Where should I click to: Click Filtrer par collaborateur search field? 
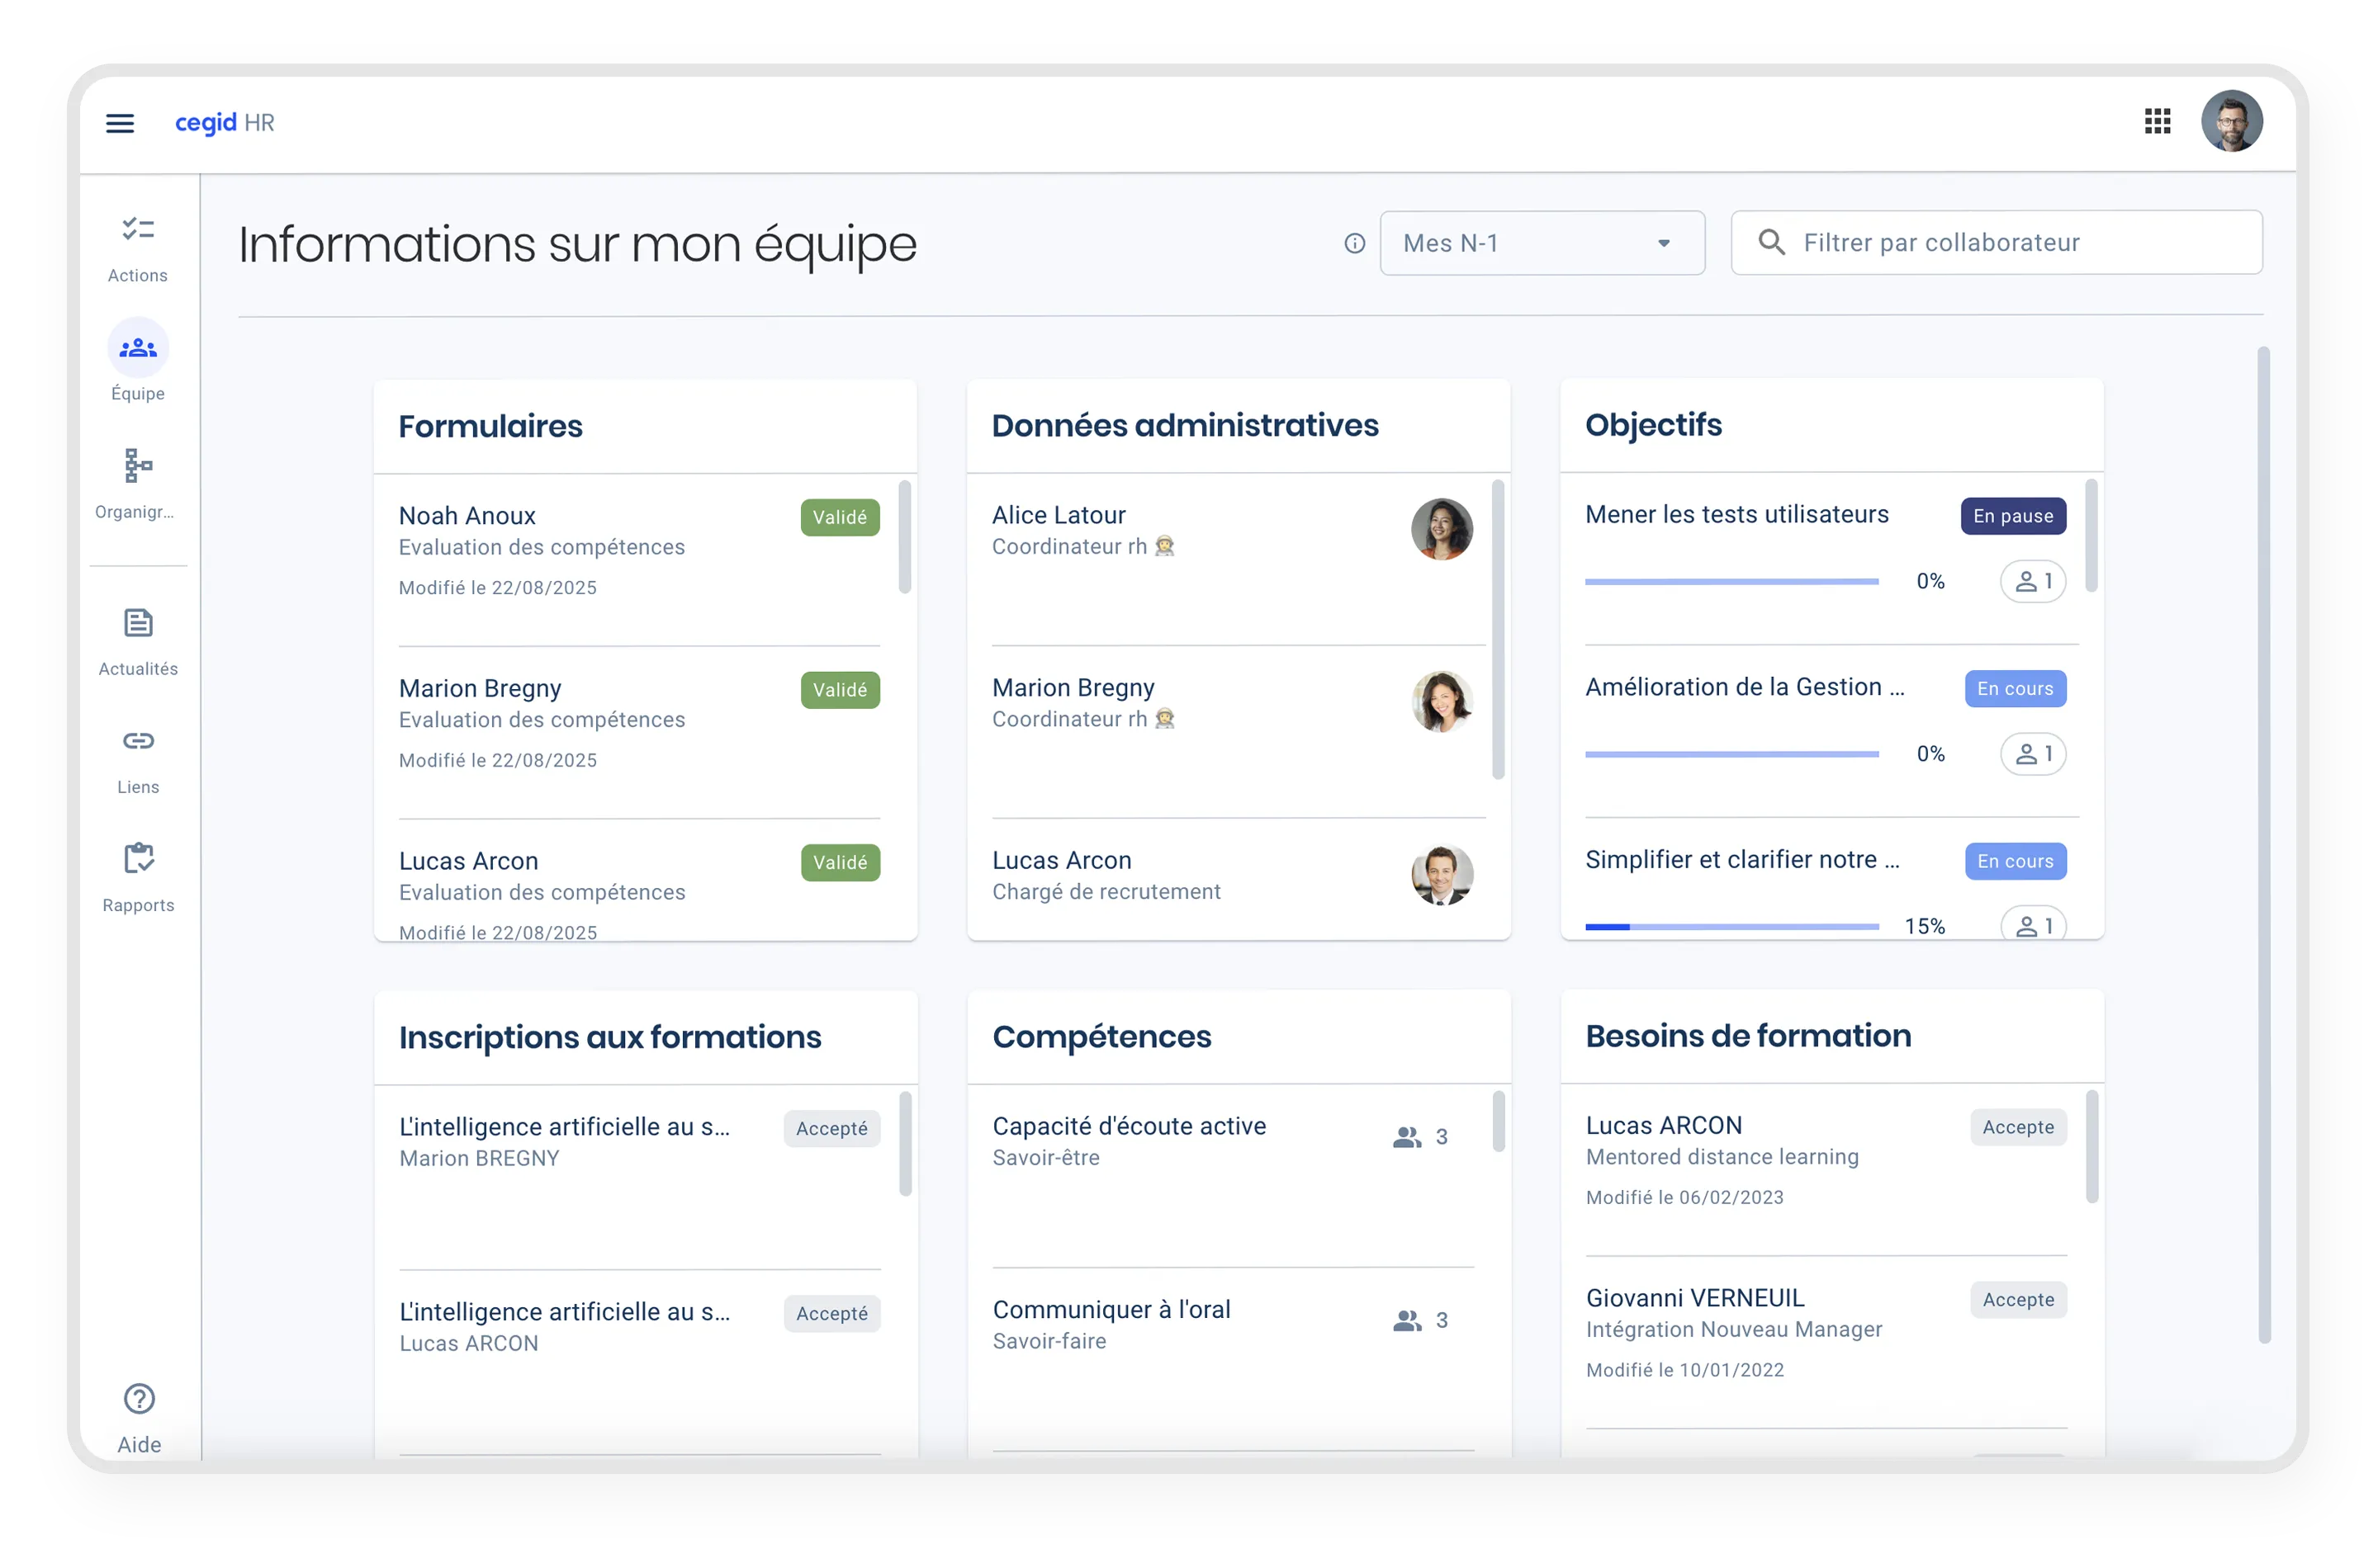(x=1997, y=243)
